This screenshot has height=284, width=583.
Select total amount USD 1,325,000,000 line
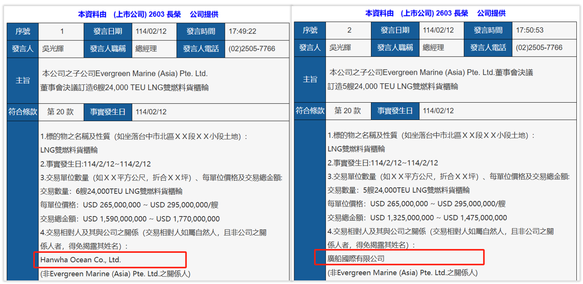pos(417,218)
